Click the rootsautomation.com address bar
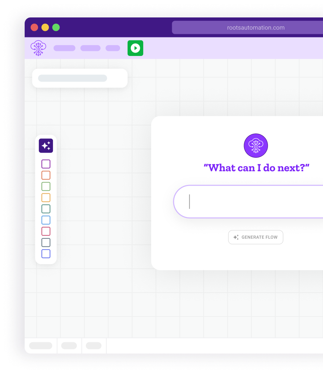The height and width of the screenshot is (375, 323). [247, 28]
